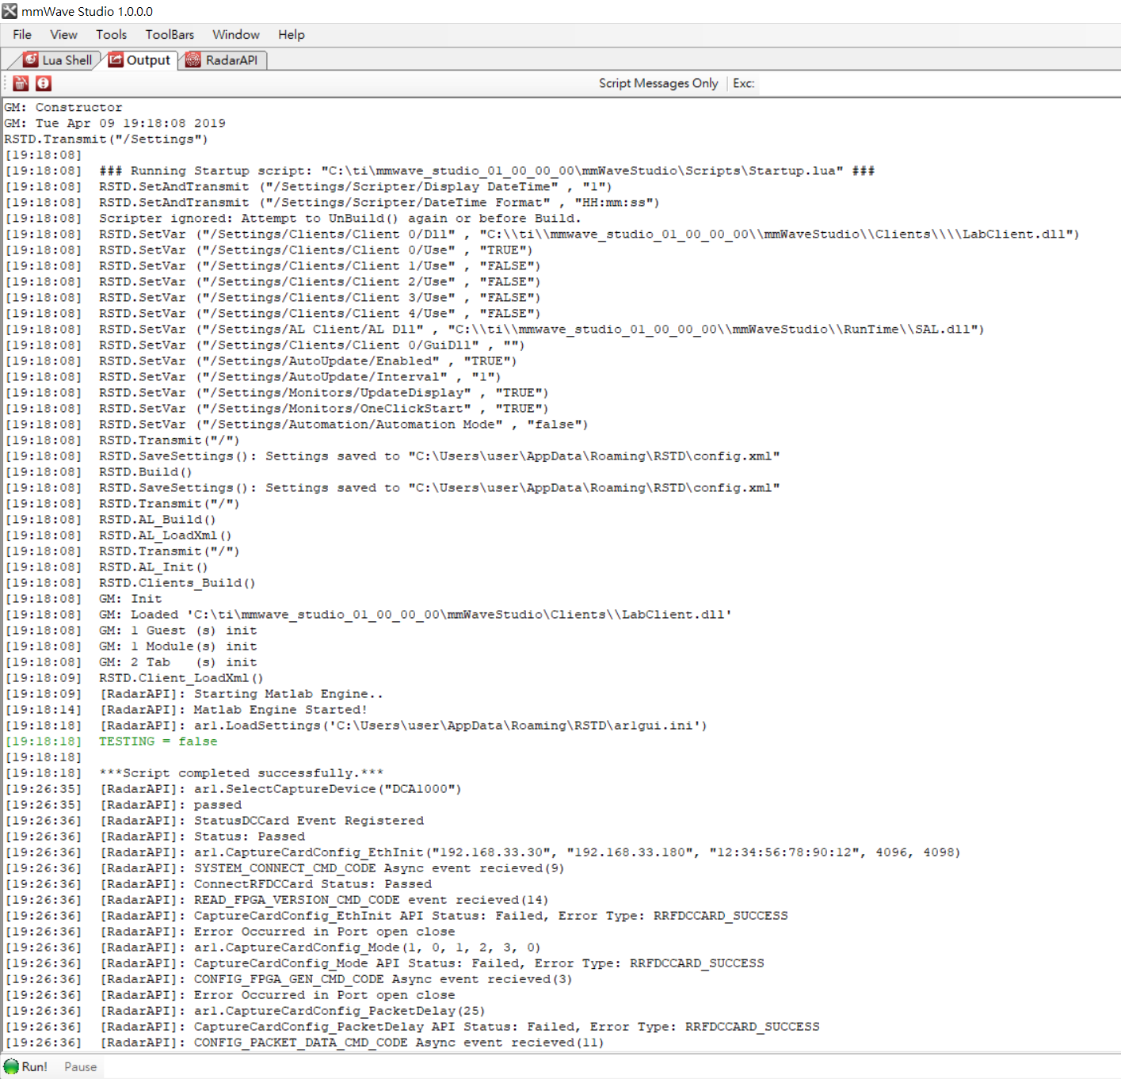Click the 'Running Startup script' log line
This screenshot has height=1079, width=1121.
[440, 170]
